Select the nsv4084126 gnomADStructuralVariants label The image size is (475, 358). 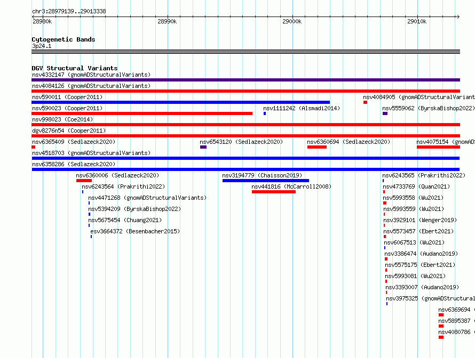tap(91, 86)
